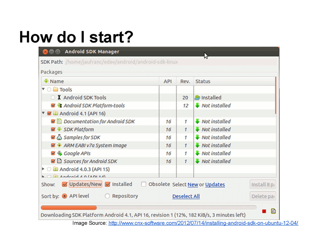Click the red stop download icon
This screenshot has height=239, width=318.
coord(264,211)
